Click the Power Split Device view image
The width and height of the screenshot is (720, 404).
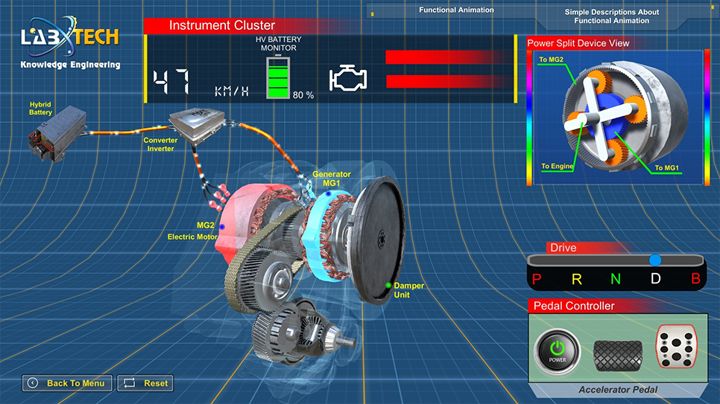coord(616,118)
